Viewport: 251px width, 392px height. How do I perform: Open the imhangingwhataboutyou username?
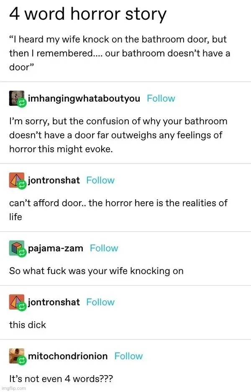(x=84, y=98)
